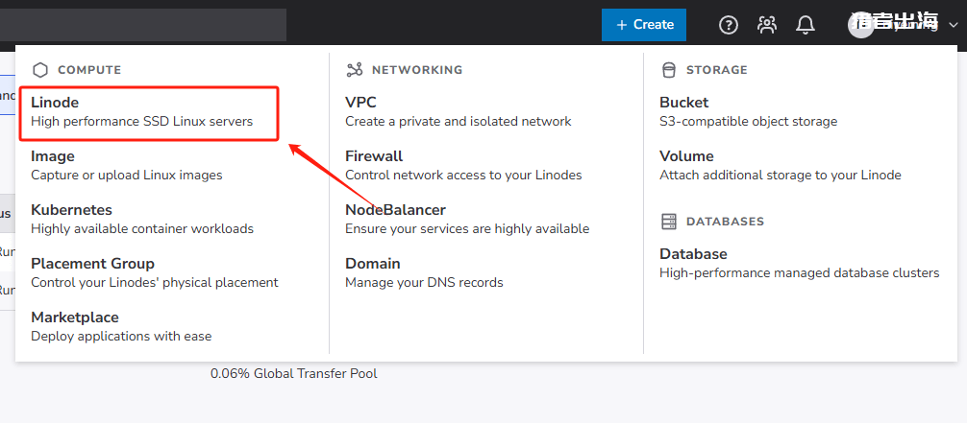Select VPC under Networking

(459, 111)
